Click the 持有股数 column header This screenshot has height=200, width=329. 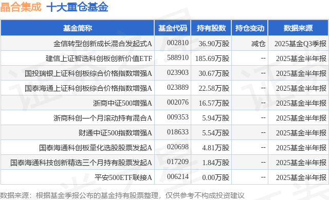(211, 28)
